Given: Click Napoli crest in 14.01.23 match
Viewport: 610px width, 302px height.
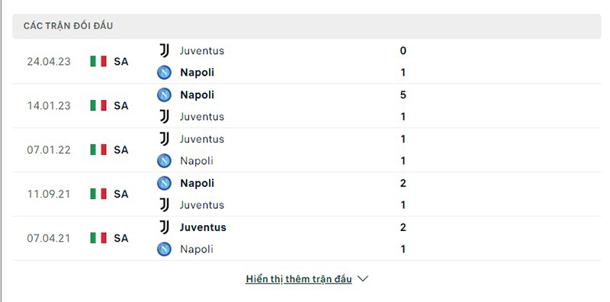Looking at the screenshot, I should coord(164,95).
